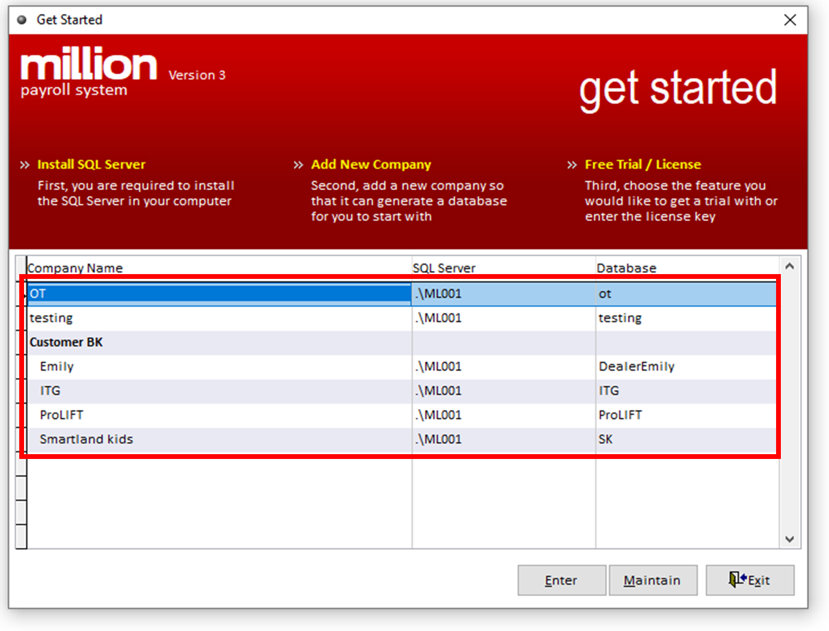Click the ProLIFT database cell
829x631 pixels.
(x=686, y=416)
